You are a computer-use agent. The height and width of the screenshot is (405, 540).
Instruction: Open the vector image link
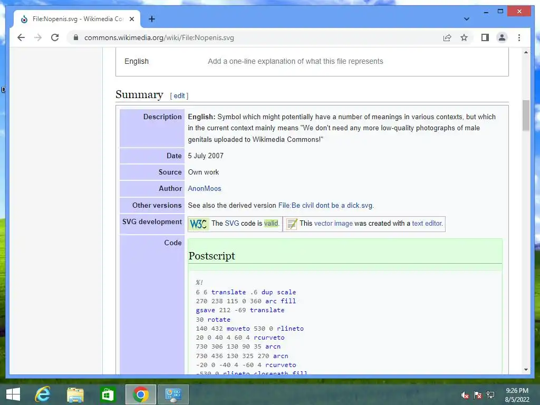pyautogui.click(x=333, y=224)
